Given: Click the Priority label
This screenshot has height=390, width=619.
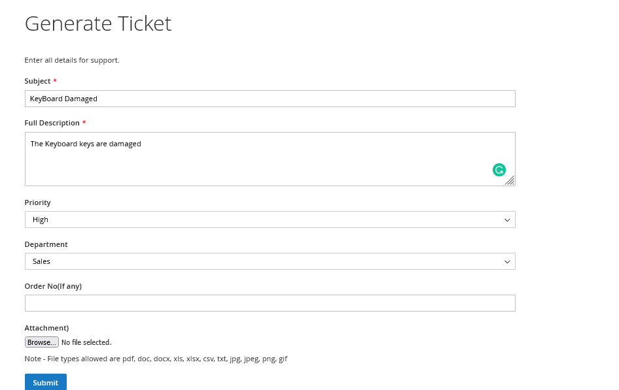Looking at the screenshot, I should 37,203.
